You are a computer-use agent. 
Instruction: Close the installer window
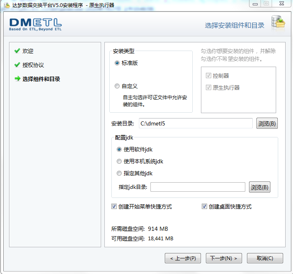[x=281, y=4]
